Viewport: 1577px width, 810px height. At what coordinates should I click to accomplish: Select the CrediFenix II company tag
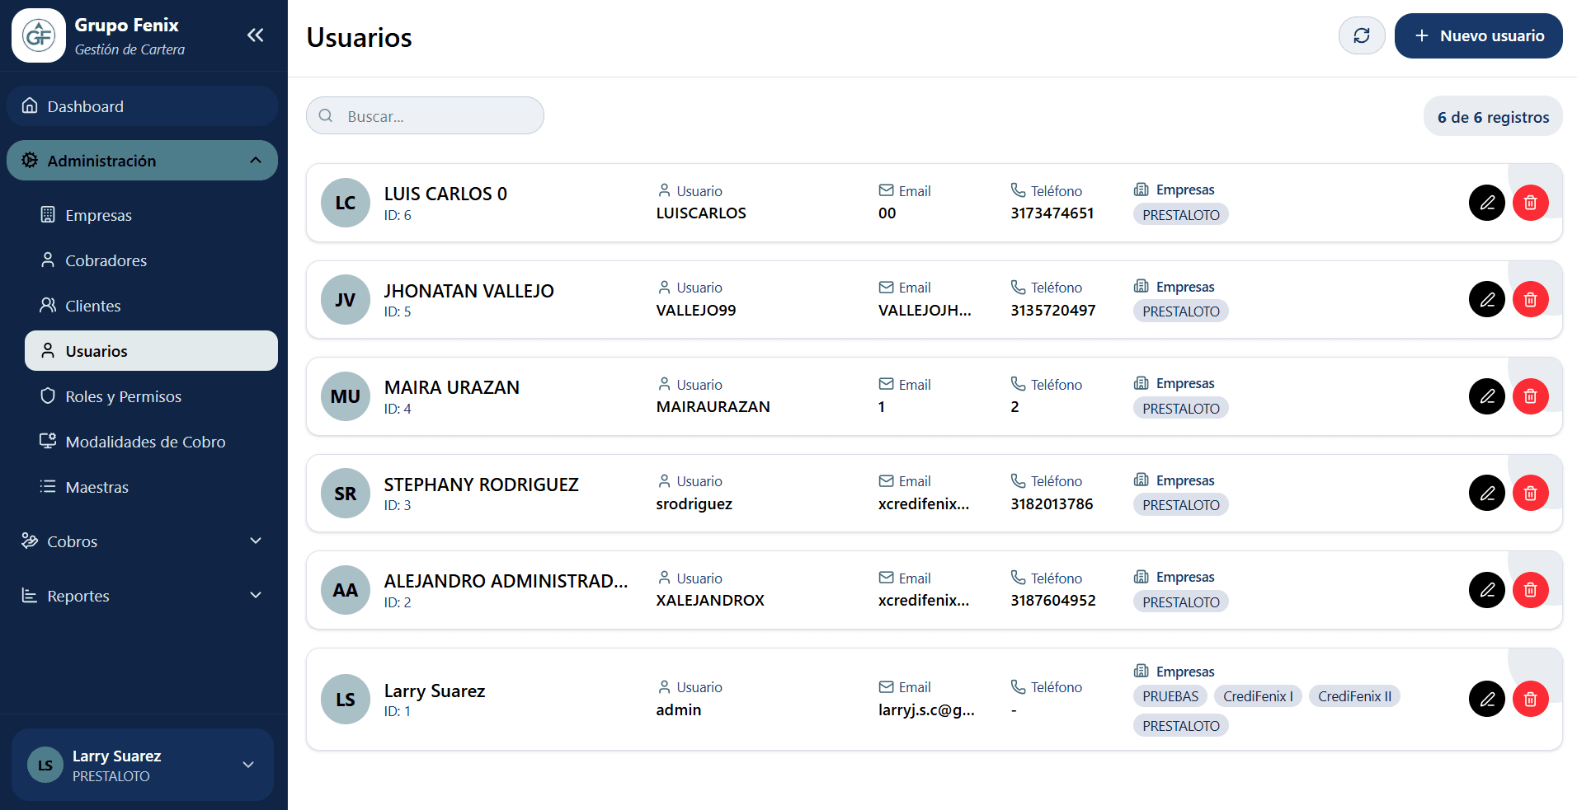1353,696
